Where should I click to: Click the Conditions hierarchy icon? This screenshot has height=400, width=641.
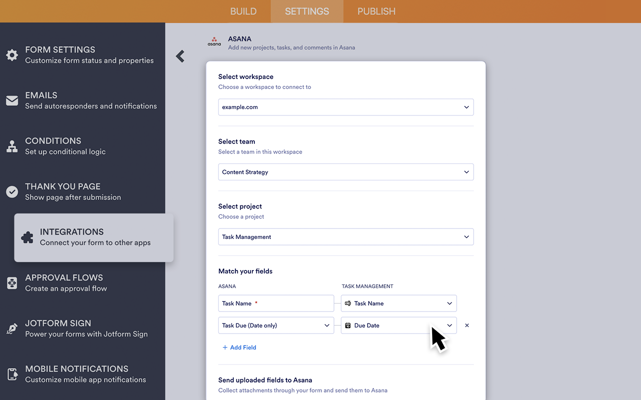click(12, 146)
